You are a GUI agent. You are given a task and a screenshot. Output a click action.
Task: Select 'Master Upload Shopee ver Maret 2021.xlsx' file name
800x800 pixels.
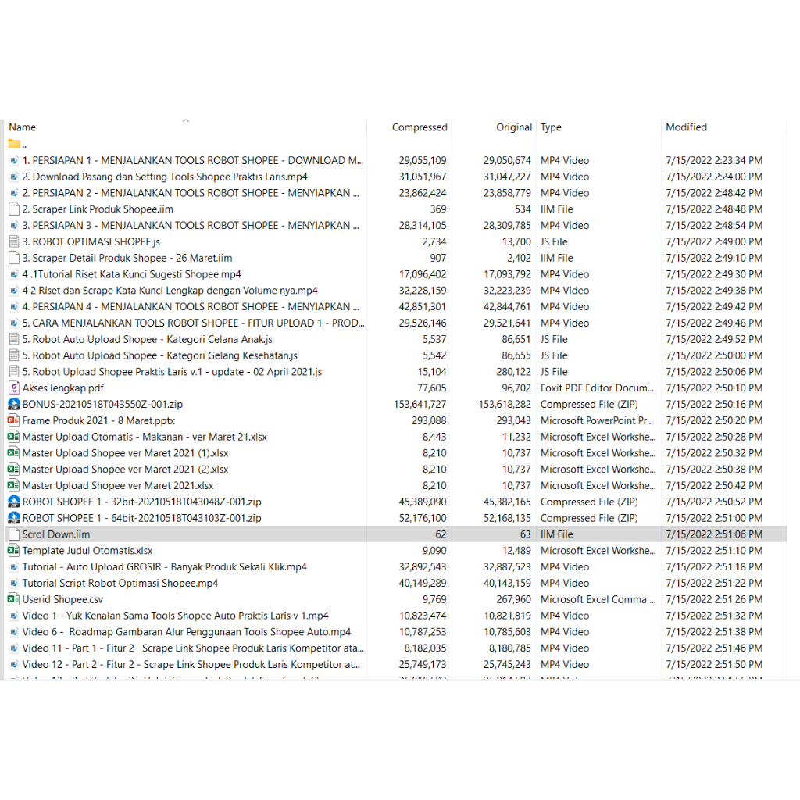[x=118, y=486]
